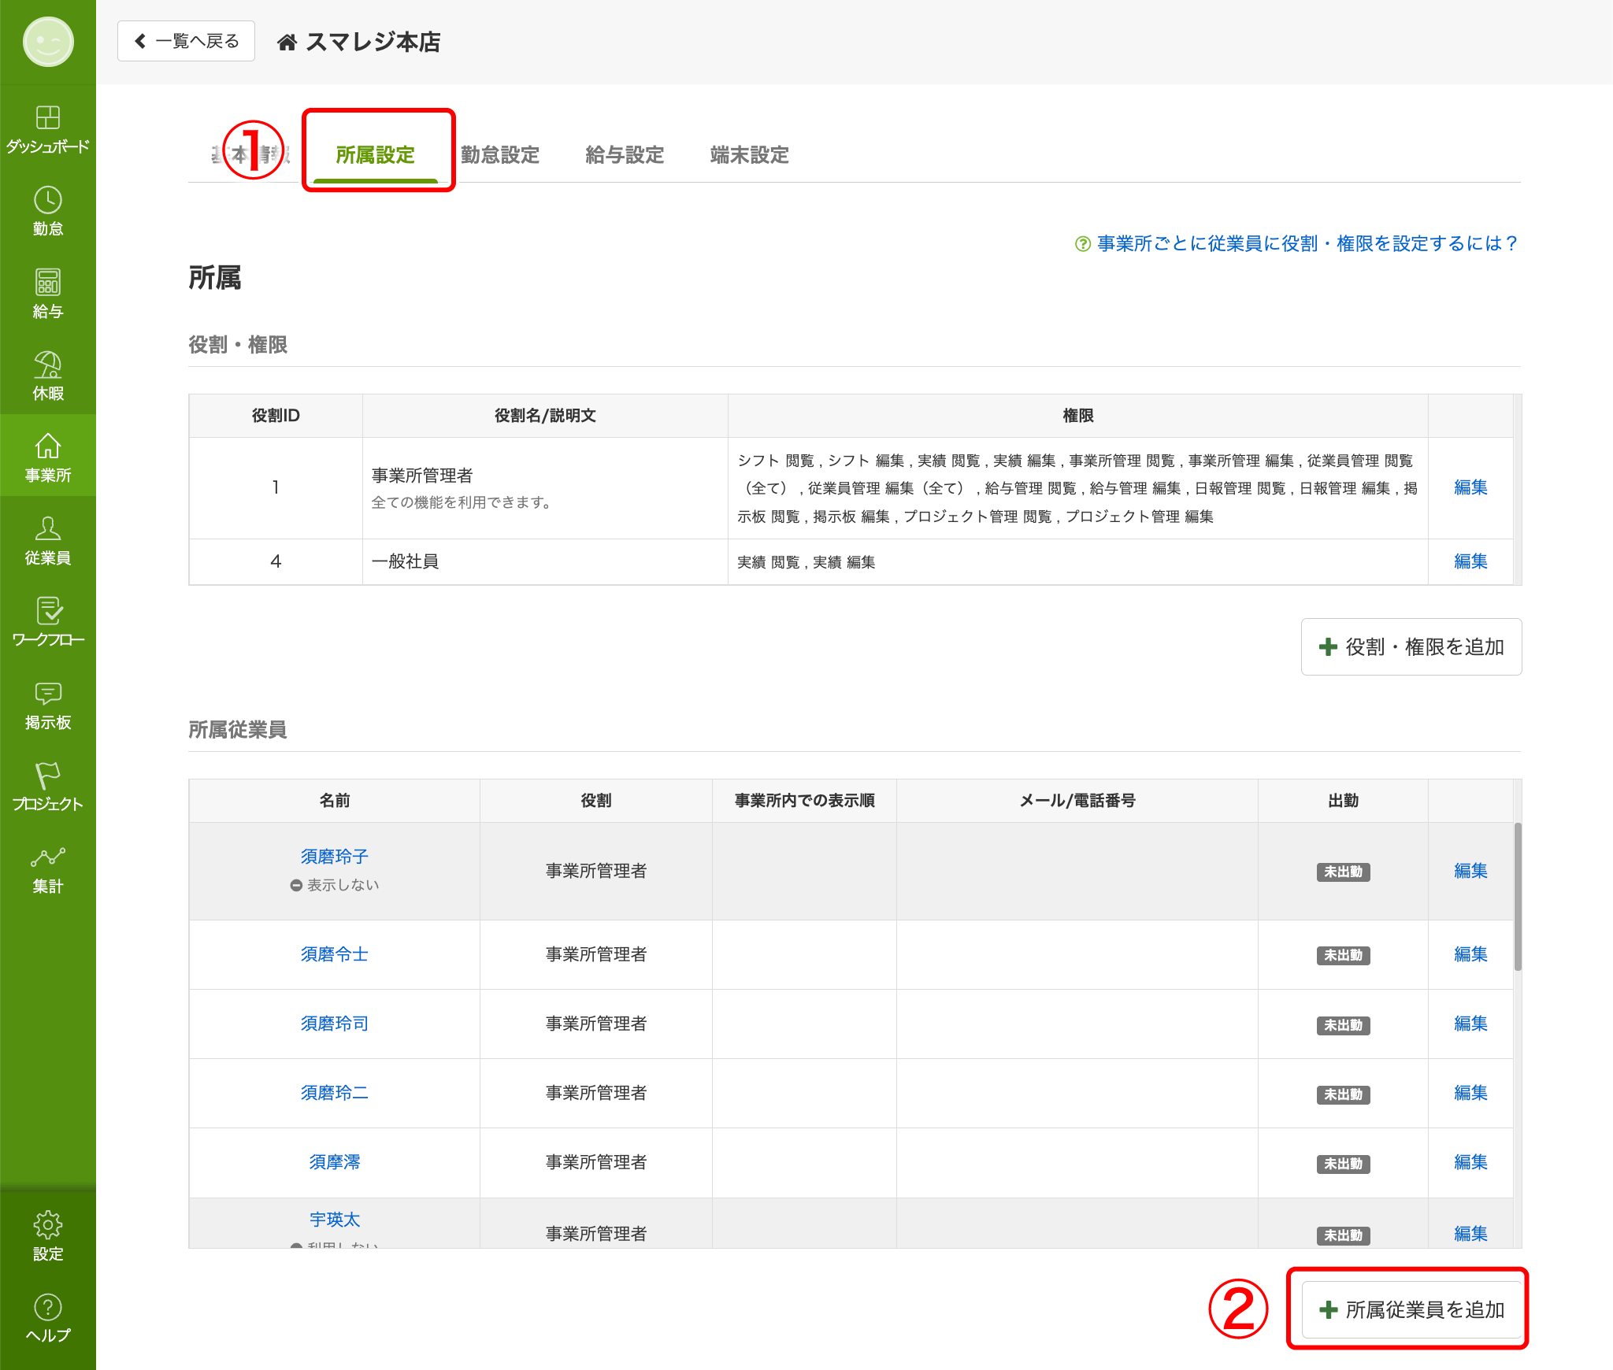Screen dimensions: 1613x1370
Task: Click the 役割ID column header
Action: tap(276, 416)
